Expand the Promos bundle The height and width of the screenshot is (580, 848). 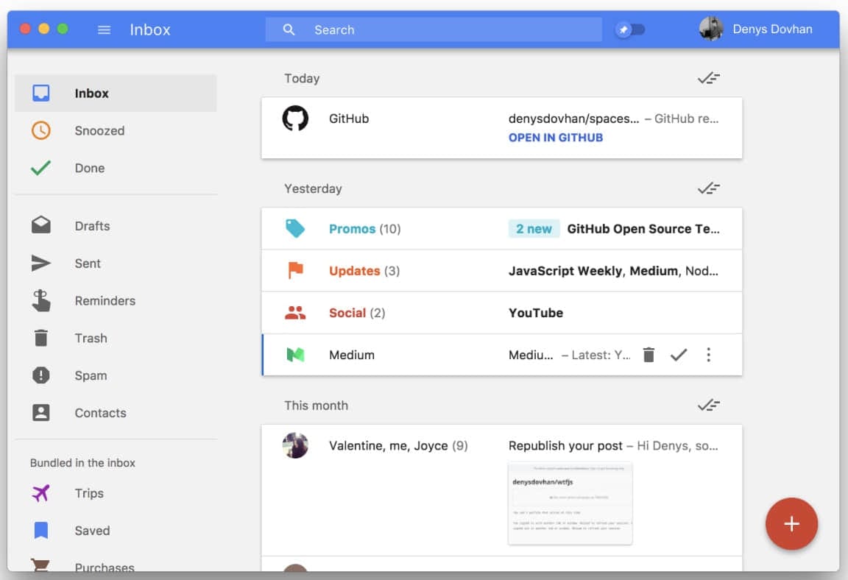coord(501,229)
